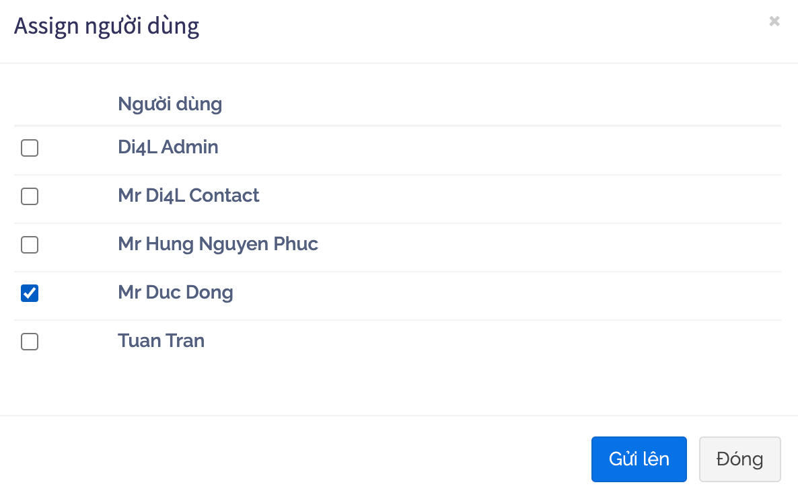Click the Người dùng column header

point(170,104)
